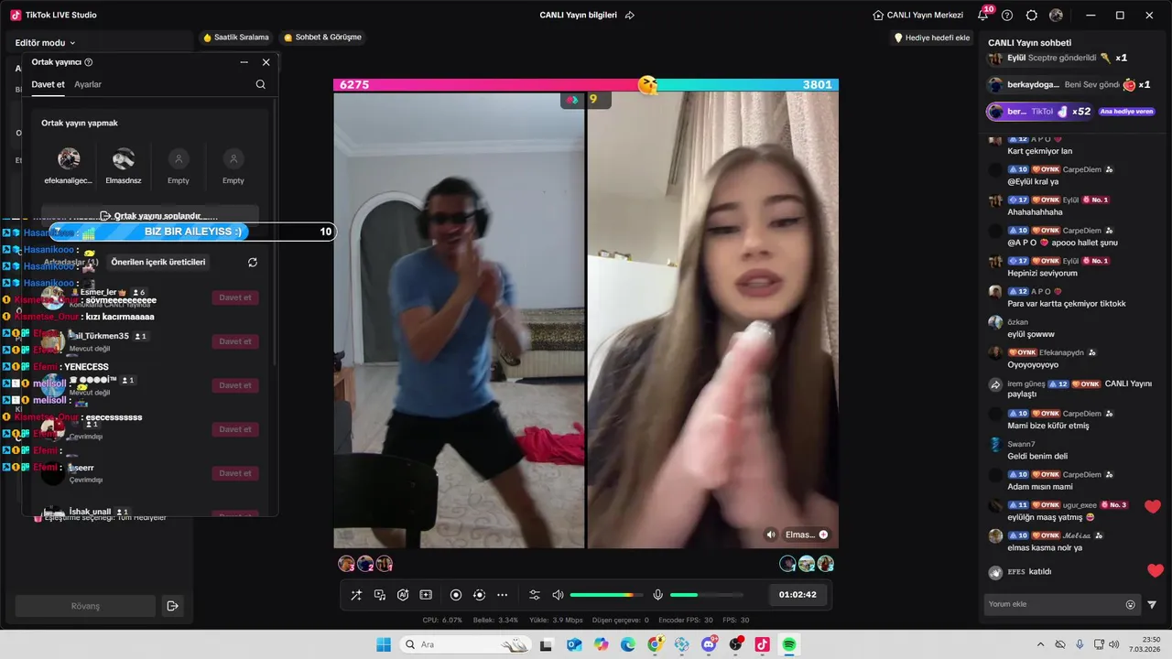
Task: Click chat message Mami bize küfür etmiş
Action: (1047, 426)
